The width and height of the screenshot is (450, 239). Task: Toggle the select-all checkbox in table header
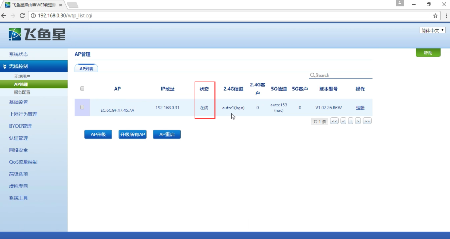click(x=82, y=89)
